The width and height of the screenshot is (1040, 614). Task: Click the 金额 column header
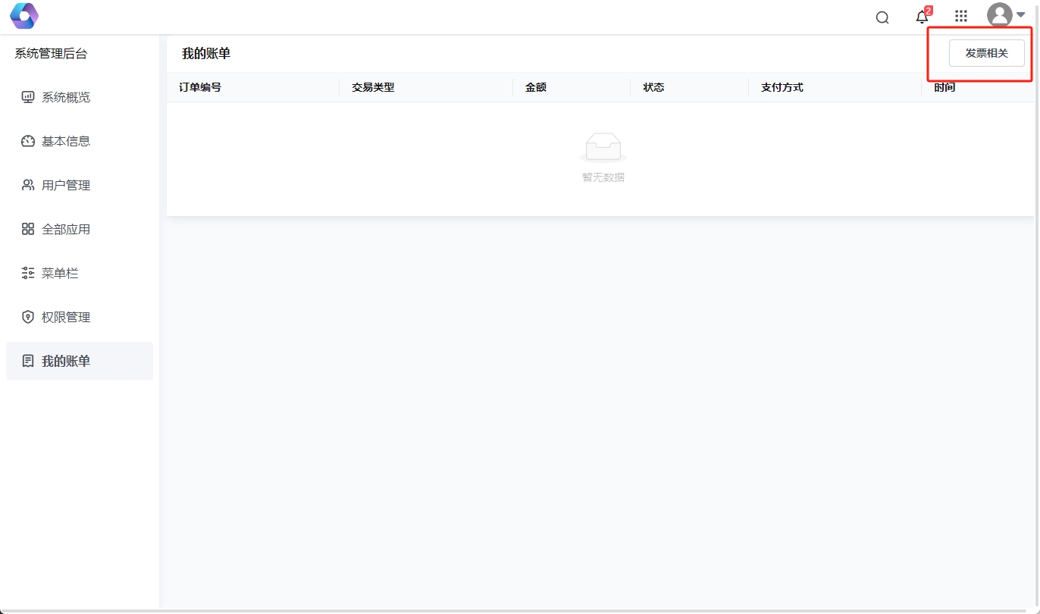536,87
